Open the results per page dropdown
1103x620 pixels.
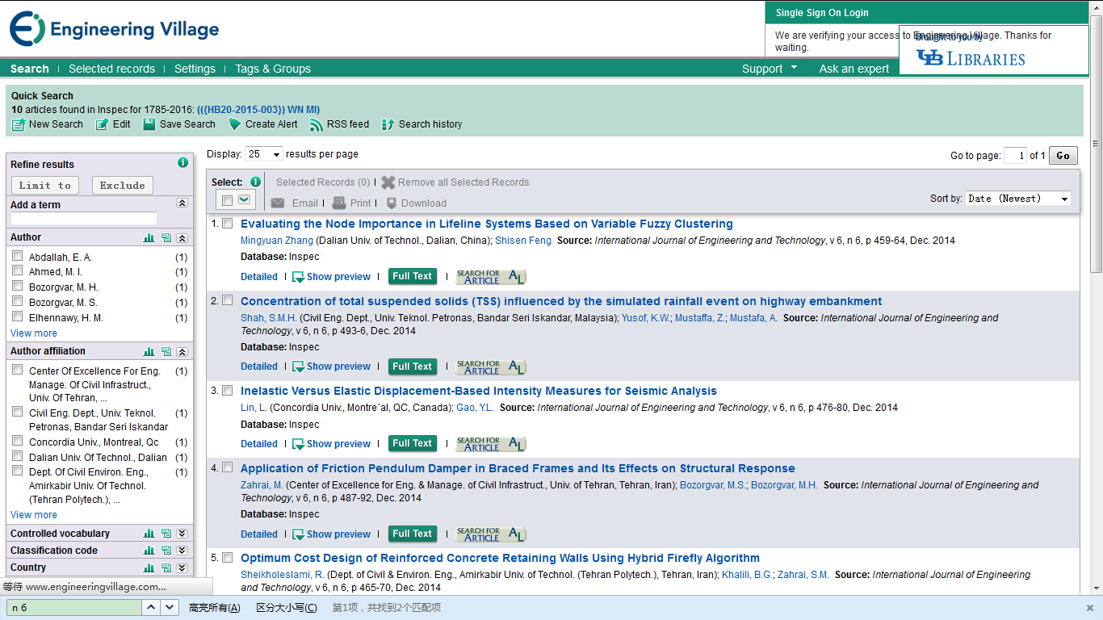click(264, 154)
